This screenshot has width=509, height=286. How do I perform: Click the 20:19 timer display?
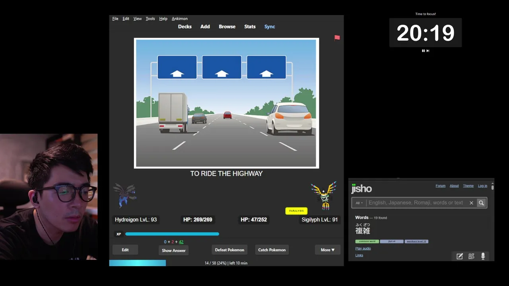pyautogui.click(x=425, y=33)
